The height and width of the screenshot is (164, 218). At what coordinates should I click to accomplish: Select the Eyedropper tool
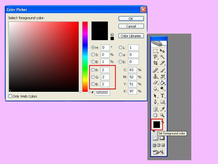pos(163,109)
